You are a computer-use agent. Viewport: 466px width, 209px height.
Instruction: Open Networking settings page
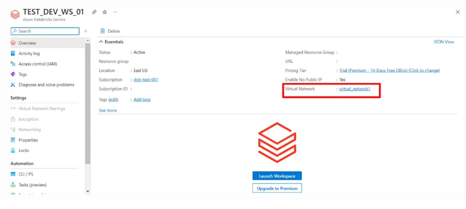click(30, 130)
